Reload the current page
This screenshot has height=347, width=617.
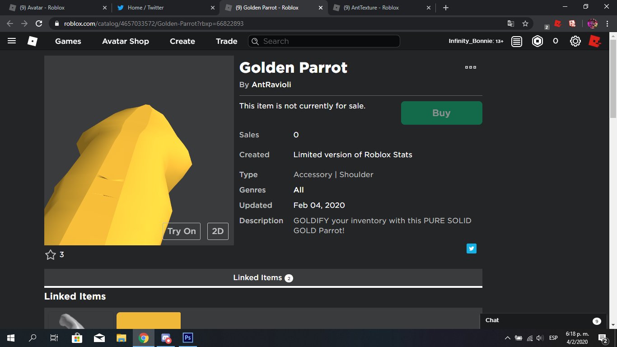tap(39, 23)
